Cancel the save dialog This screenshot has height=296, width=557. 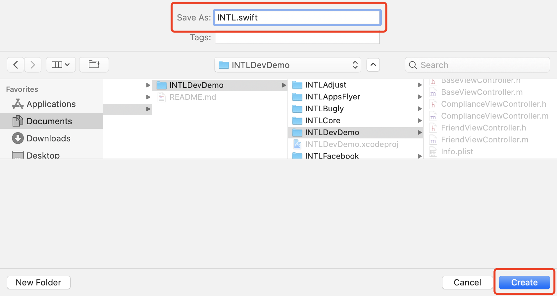(467, 282)
